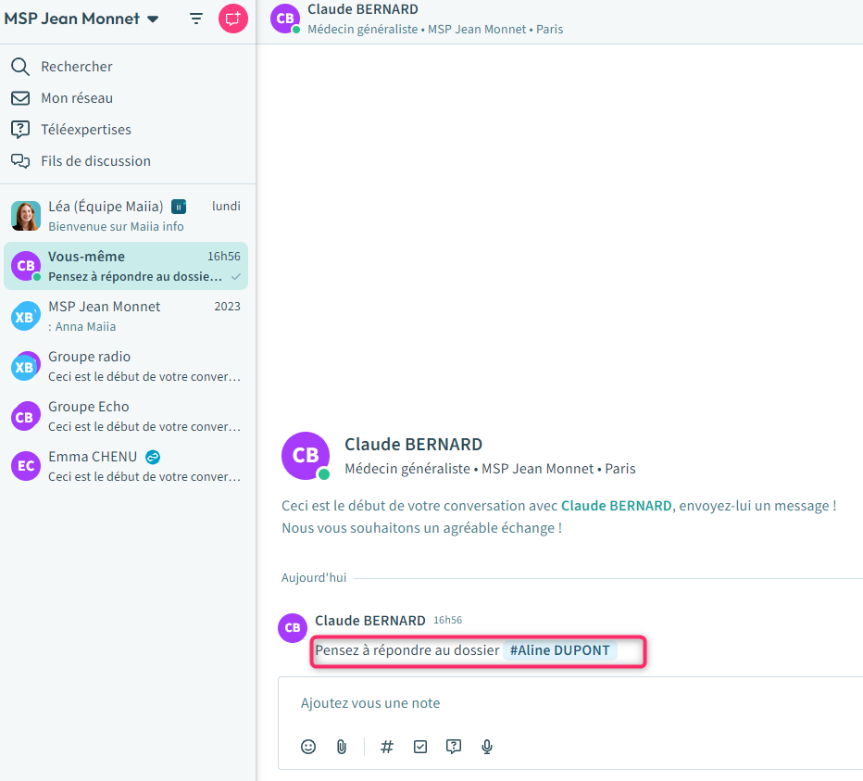This screenshot has width=863, height=781.
Task: Start a teleexpertise request from message toolbar
Action: tap(454, 747)
